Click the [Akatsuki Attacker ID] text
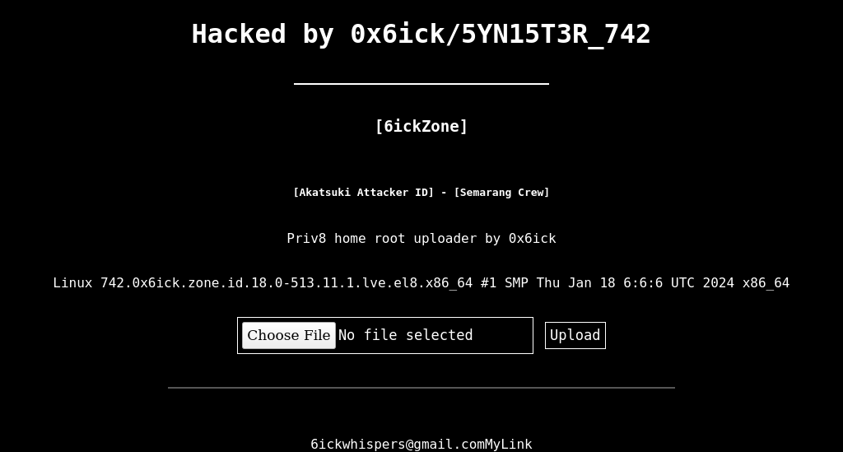The height and width of the screenshot is (452, 843). 363,193
